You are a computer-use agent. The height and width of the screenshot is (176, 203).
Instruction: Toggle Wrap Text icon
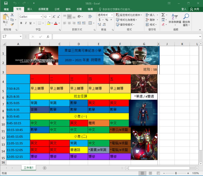(x=90, y=17)
